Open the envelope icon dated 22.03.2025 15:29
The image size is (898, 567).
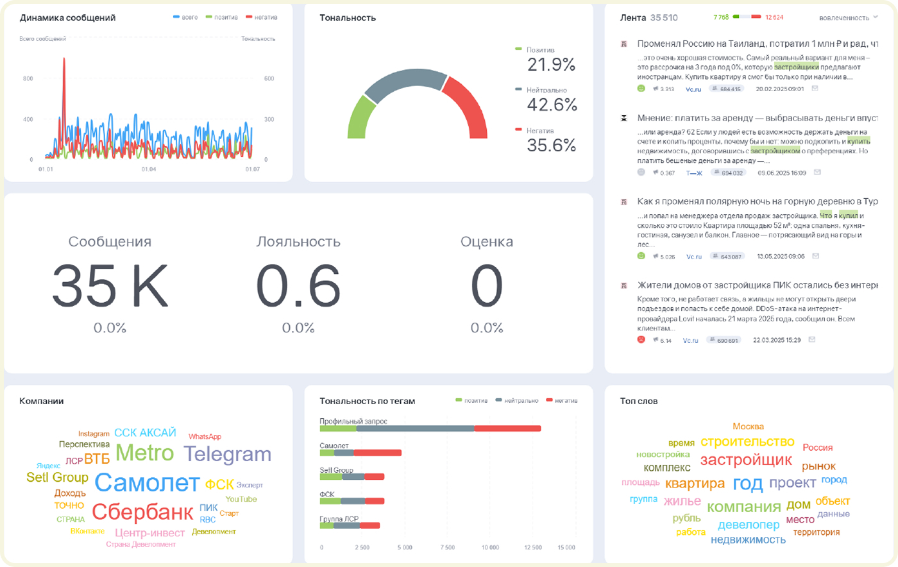point(812,340)
